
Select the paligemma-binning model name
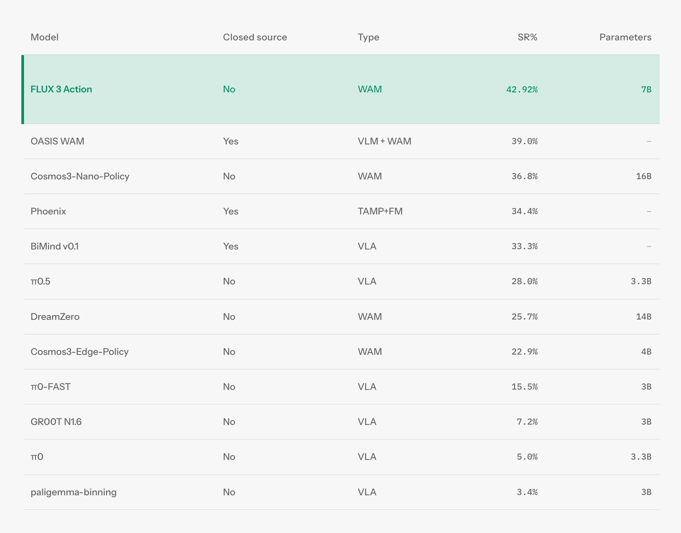point(74,492)
